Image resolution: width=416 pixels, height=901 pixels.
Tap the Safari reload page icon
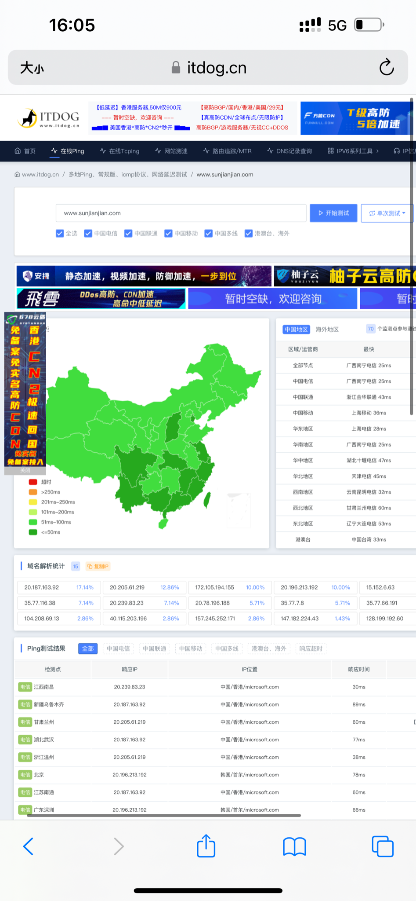click(x=386, y=67)
